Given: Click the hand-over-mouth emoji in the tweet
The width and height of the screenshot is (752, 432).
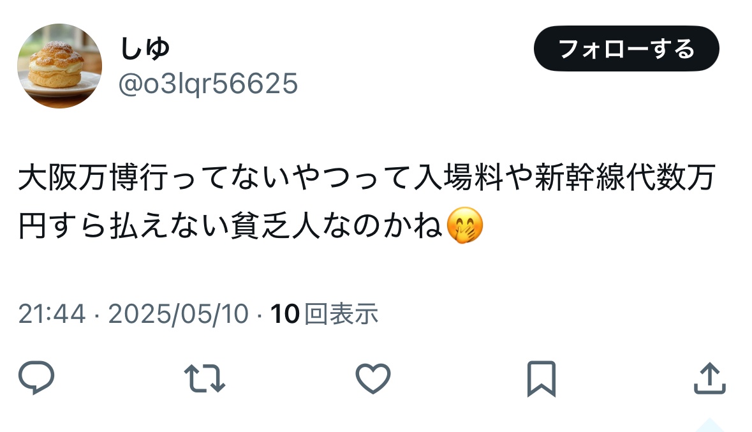Looking at the screenshot, I should pos(465,226).
